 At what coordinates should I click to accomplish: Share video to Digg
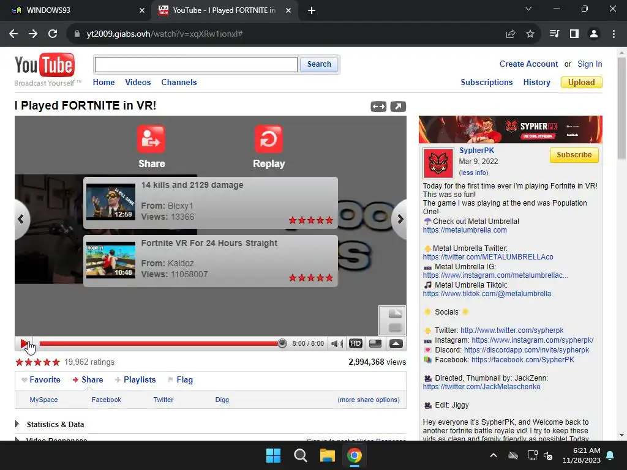click(222, 400)
